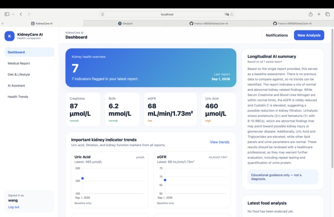Click the Uric Acid 460 µmol/L card
The height and width of the screenshot is (217, 334).
pos(218,109)
